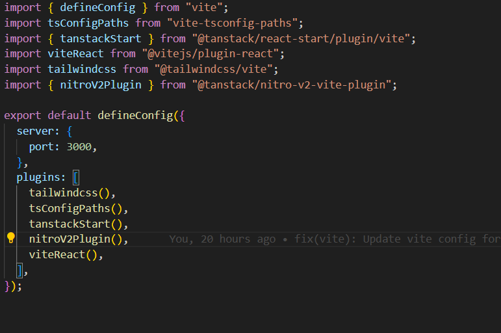Click the viteReact import identifier
501x333 pixels.
click(76, 54)
